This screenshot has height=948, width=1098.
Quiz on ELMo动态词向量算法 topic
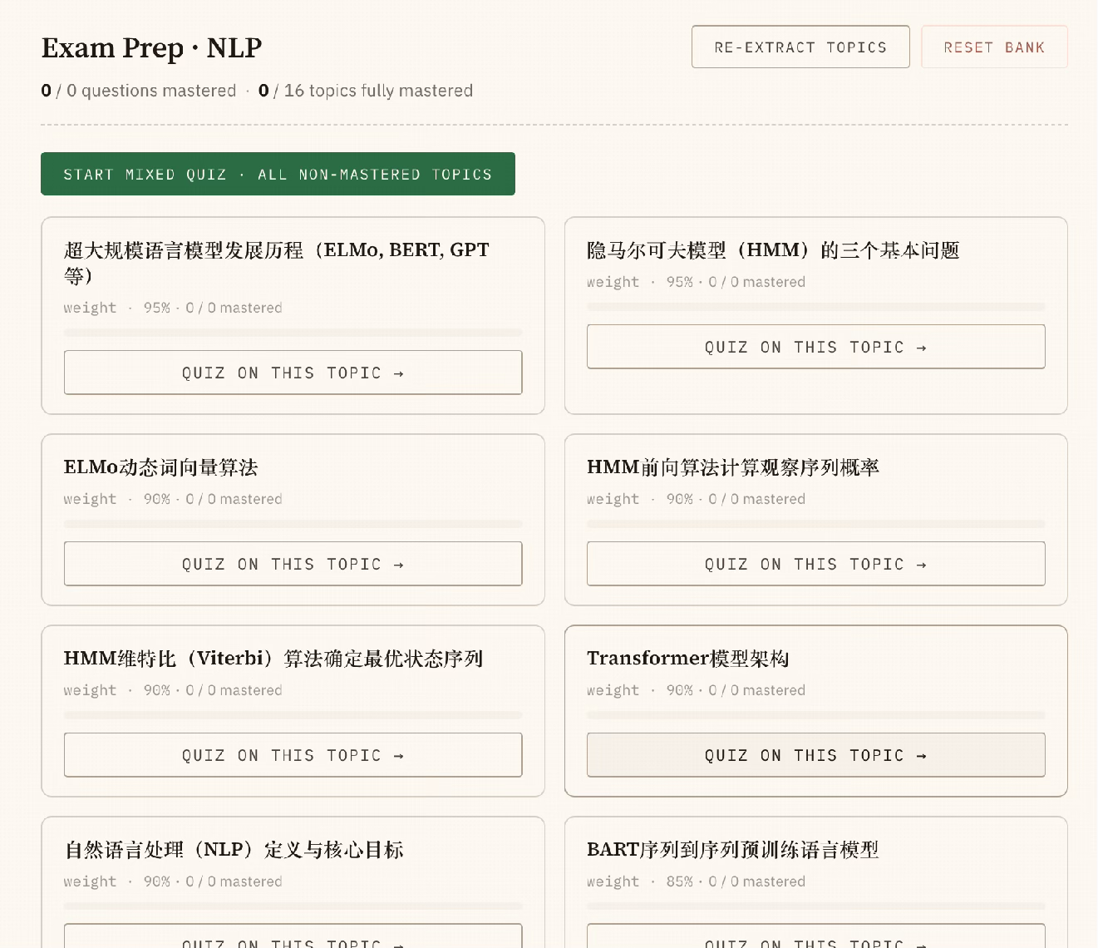point(293,564)
